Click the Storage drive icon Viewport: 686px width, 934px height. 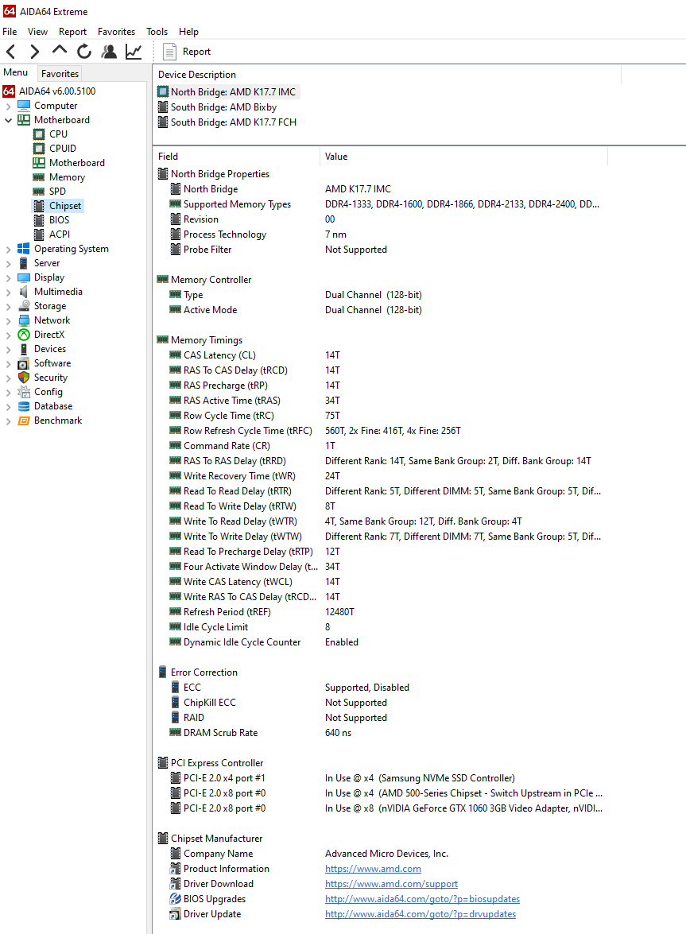coord(24,305)
